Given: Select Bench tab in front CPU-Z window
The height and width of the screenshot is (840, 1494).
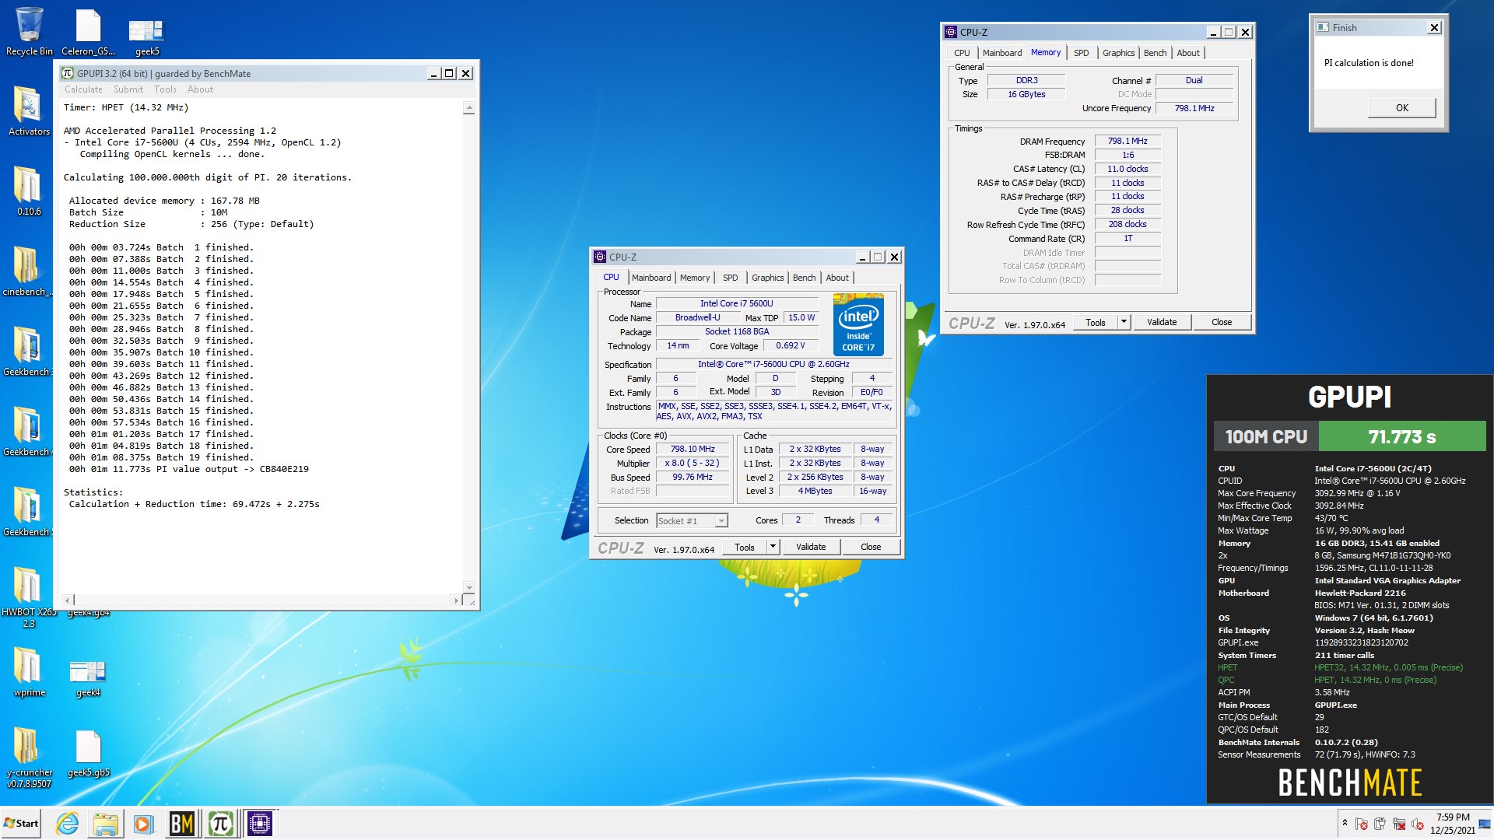Looking at the screenshot, I should 805,278.
